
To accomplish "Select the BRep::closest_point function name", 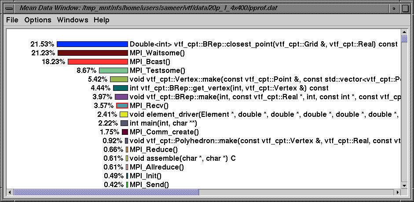I will point(264,44).
